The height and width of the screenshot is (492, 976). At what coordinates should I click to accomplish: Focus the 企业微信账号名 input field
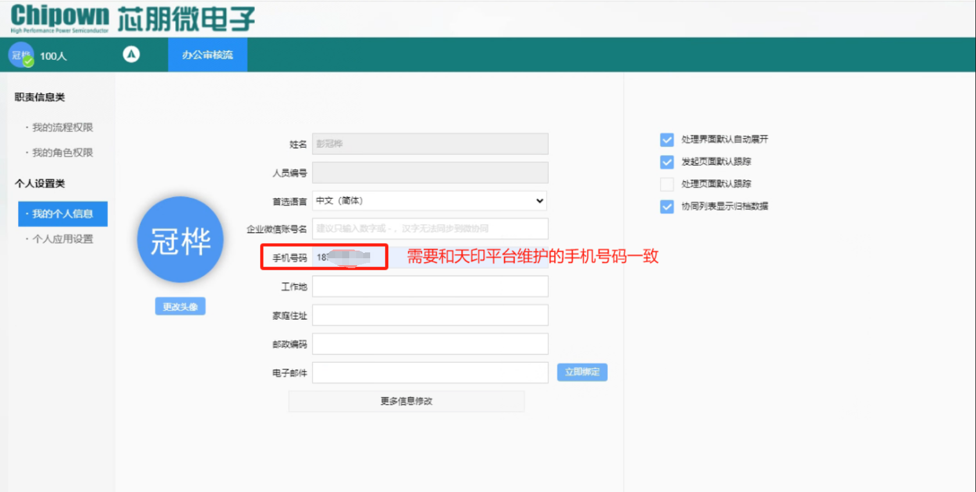[430, 229]
